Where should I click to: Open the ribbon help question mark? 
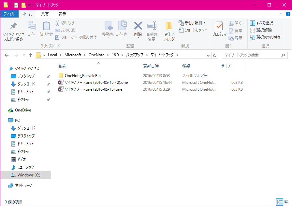coord(288,14)
